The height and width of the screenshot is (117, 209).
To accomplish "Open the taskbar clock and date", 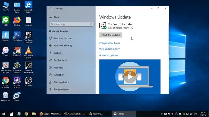I will click(x=203, y=114).
